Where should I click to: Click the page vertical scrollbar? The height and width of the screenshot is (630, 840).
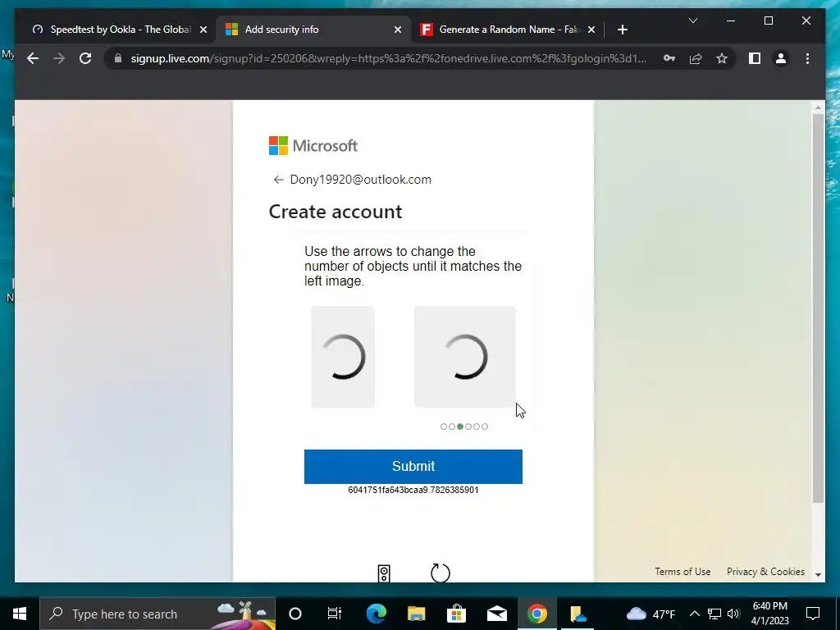coord(818,308)
